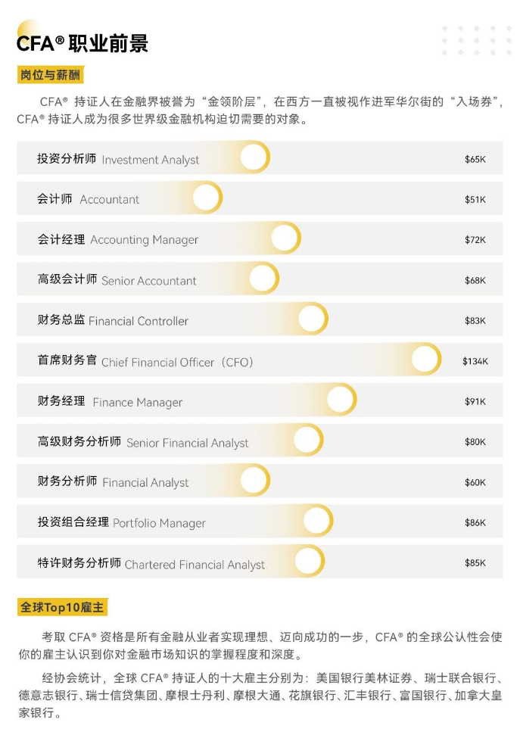Click the Accountant row's round knob

(207, 198)
